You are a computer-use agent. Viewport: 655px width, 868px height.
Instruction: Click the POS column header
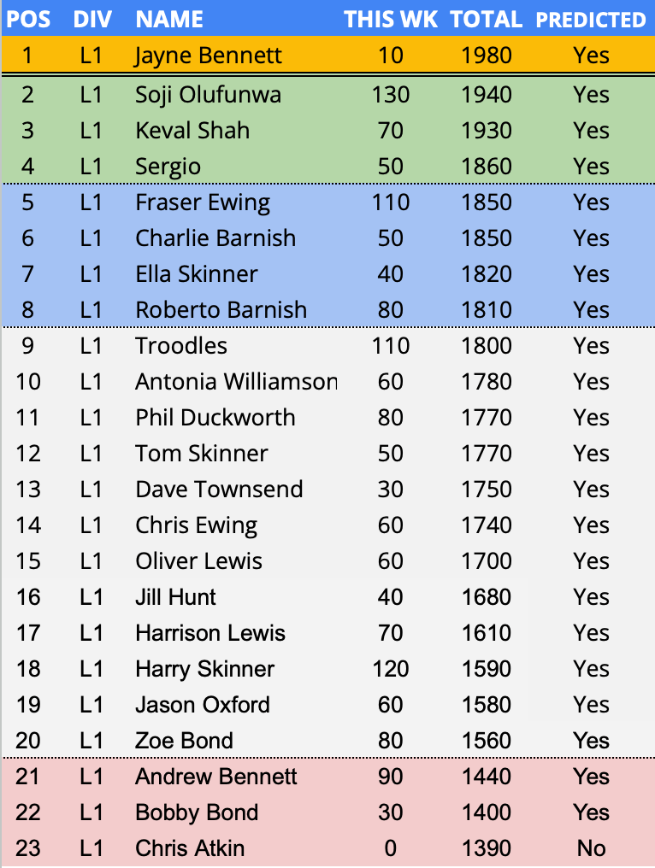28,19
